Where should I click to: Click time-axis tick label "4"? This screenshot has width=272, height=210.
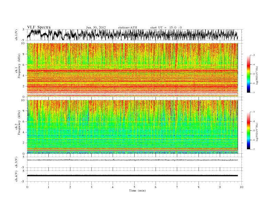113,187
